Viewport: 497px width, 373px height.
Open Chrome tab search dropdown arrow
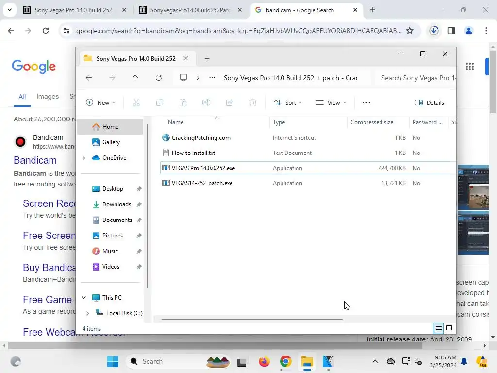pos(10,10)
